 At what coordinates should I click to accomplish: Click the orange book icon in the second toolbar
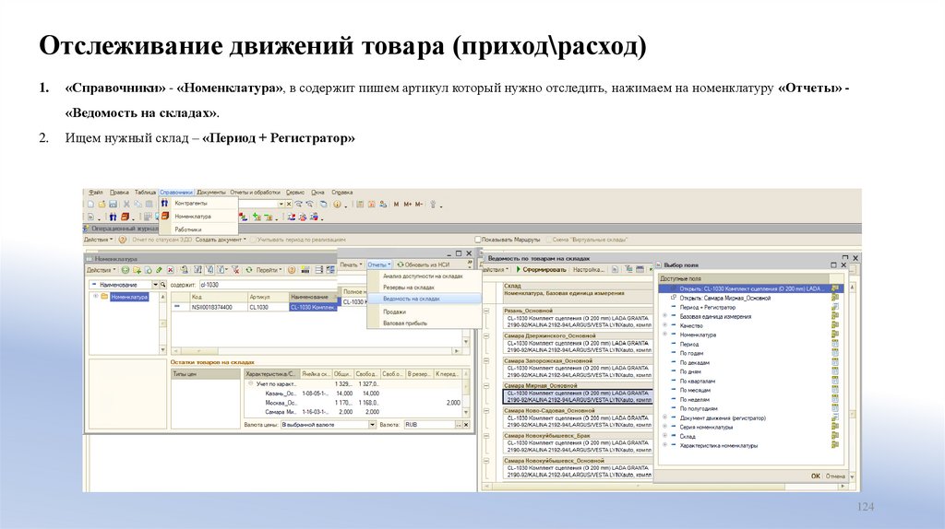click(x=125, y=217)
